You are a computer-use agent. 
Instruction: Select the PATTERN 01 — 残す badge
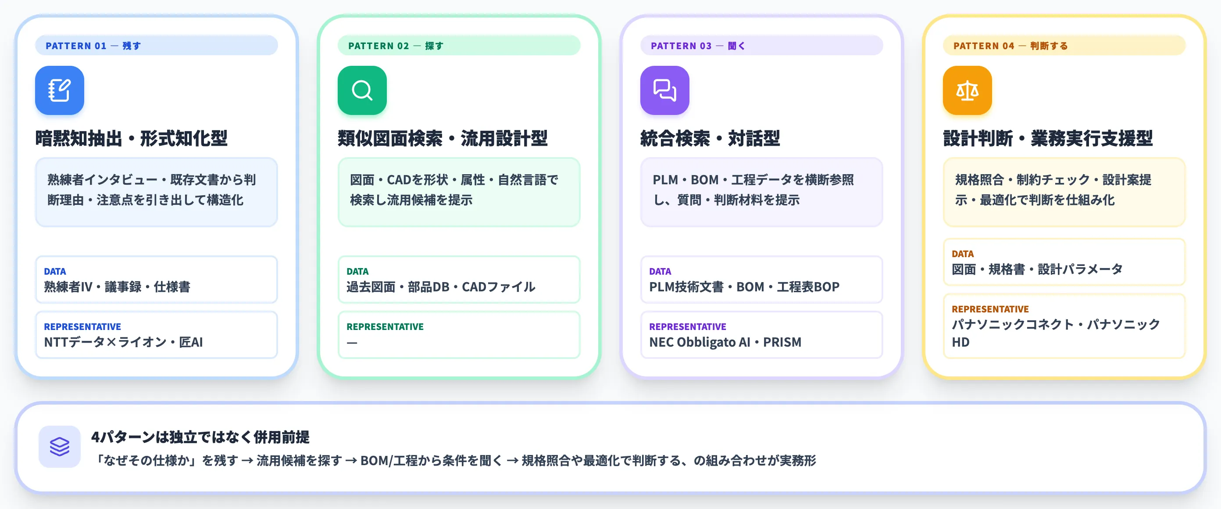click(x=157, y=46)
